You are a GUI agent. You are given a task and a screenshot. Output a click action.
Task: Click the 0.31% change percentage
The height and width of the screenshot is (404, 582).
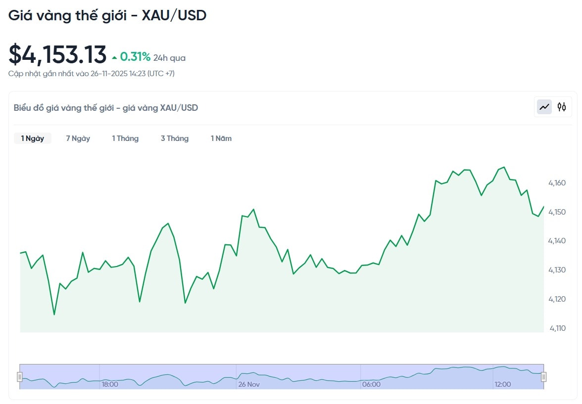[x=135, y=57]
